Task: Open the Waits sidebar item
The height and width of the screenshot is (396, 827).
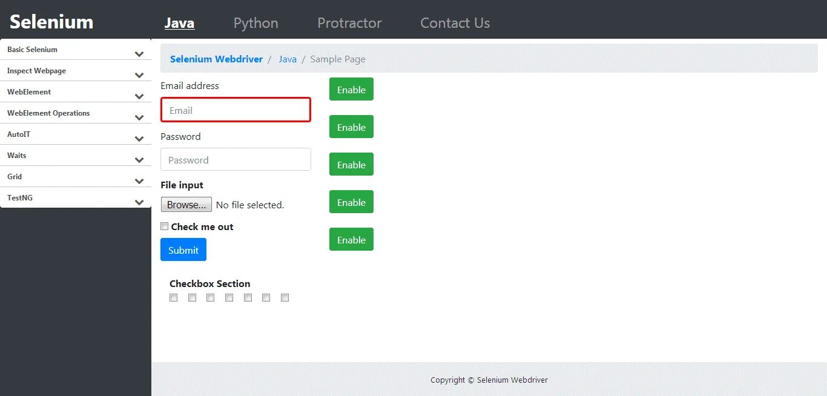Action: coord(76,156)
